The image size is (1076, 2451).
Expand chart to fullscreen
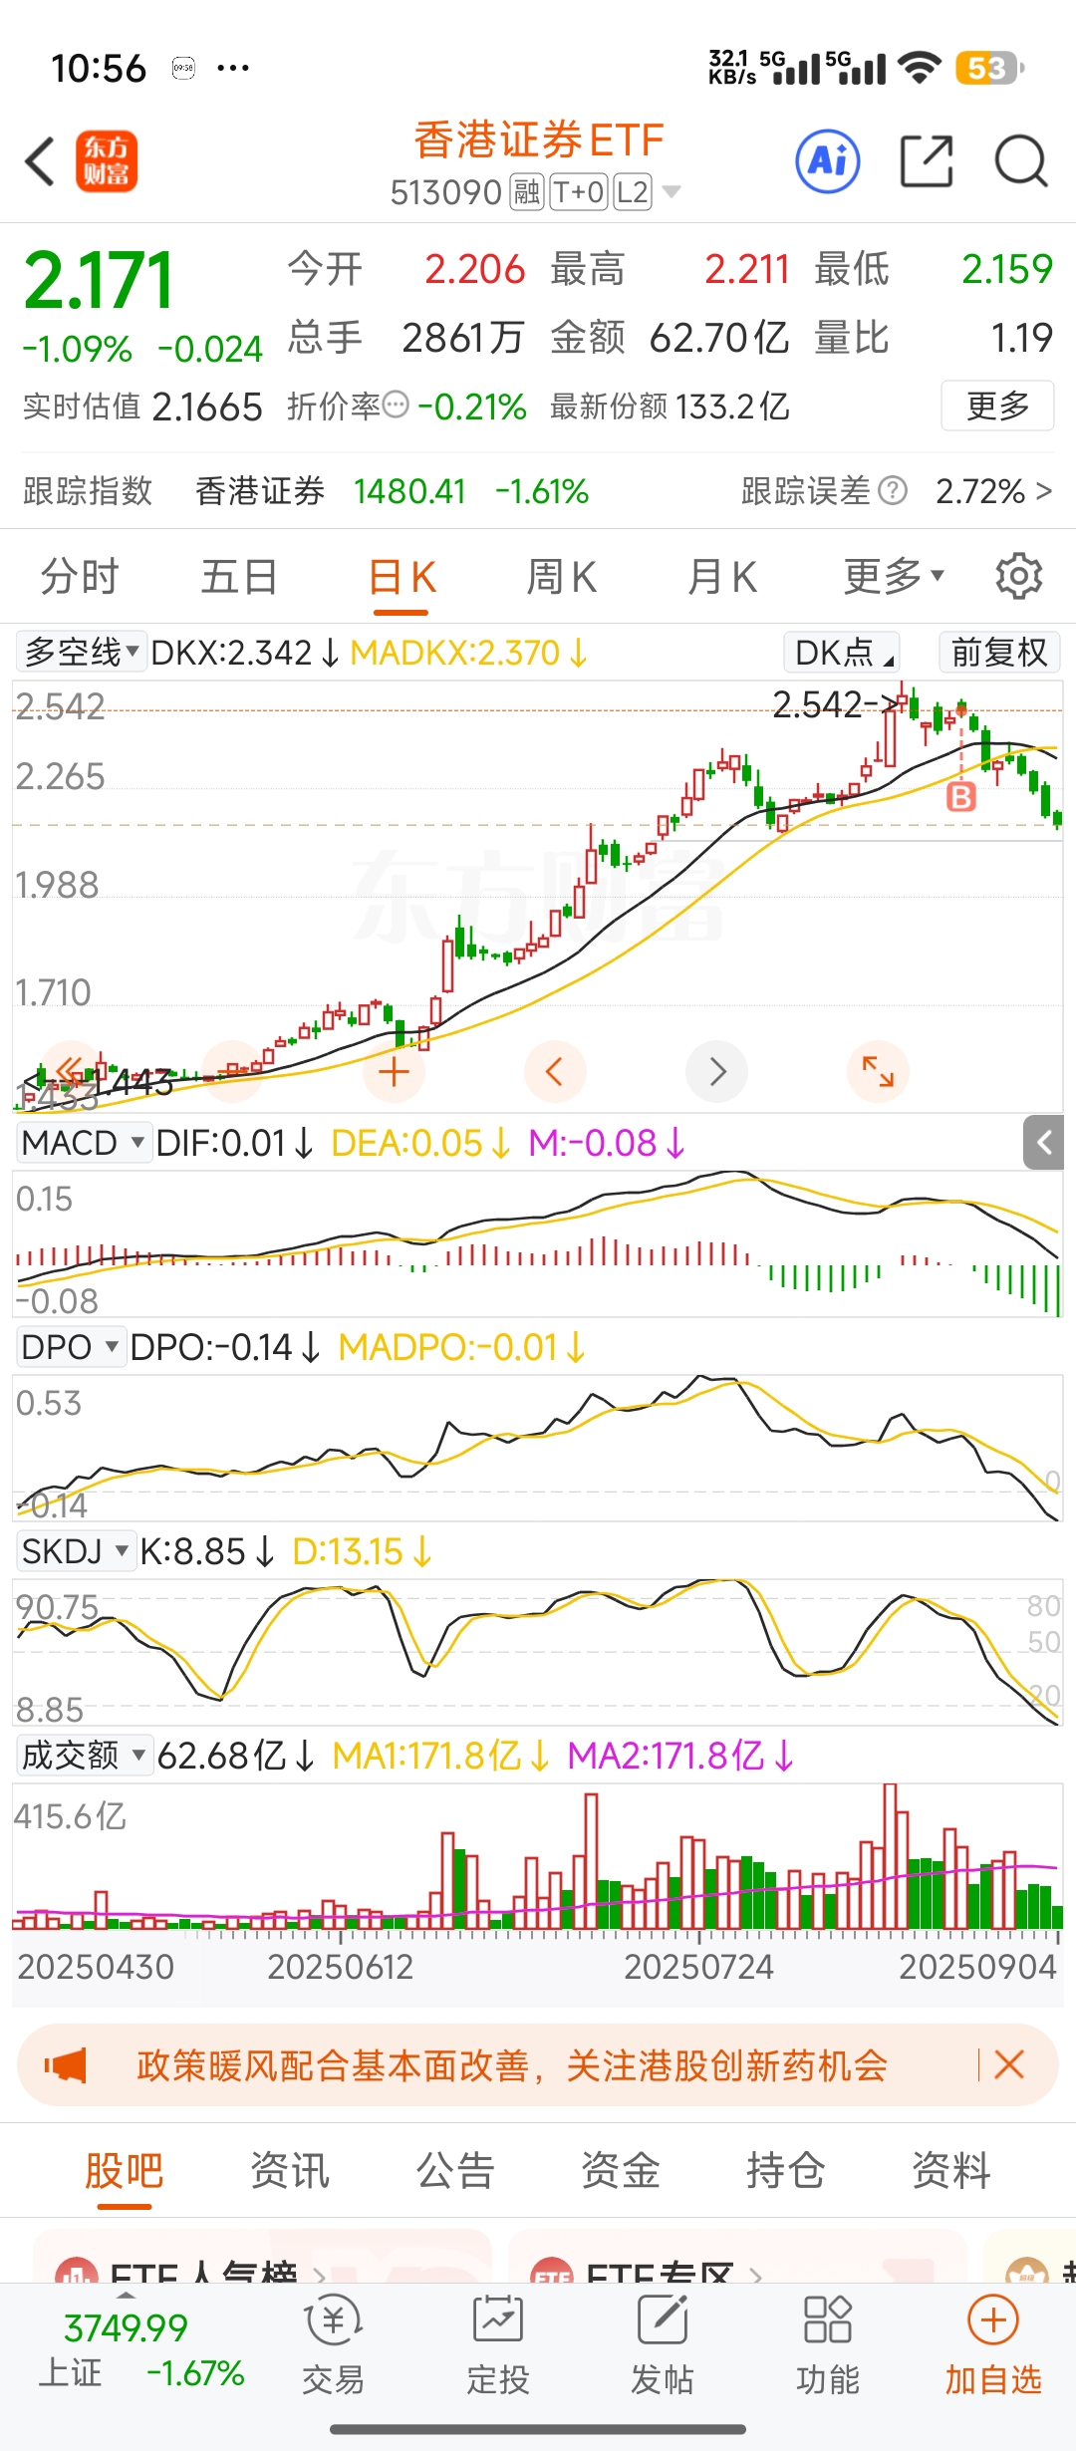(x=878, y=1072)
